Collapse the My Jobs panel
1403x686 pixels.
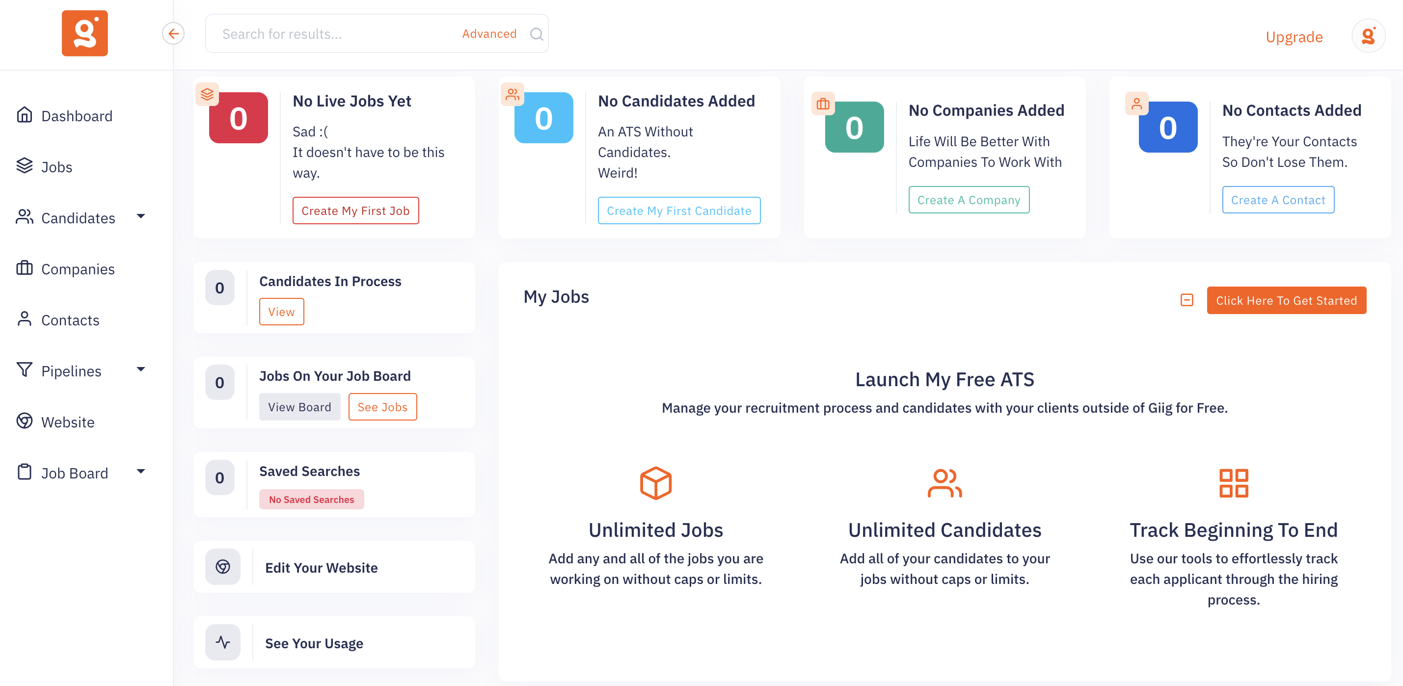tap(1187, 300)
